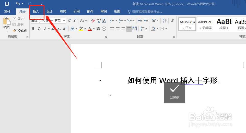Switch to the 开始 tab
This screenshot has width=246, height=133.
(x=22, y=11)
